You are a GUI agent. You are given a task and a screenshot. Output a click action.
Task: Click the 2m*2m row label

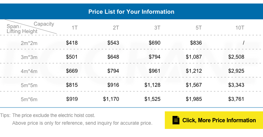pos(29,43)
